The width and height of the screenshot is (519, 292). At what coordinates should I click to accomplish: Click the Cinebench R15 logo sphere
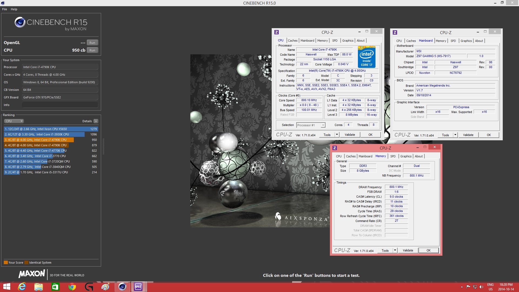pyautogui.click(x=20, y=22)
